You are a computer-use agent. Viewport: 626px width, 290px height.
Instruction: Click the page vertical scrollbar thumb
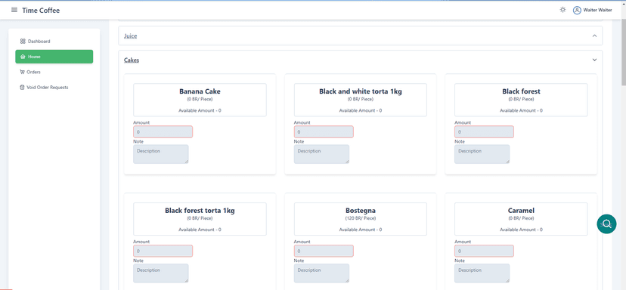pos(624,52)
